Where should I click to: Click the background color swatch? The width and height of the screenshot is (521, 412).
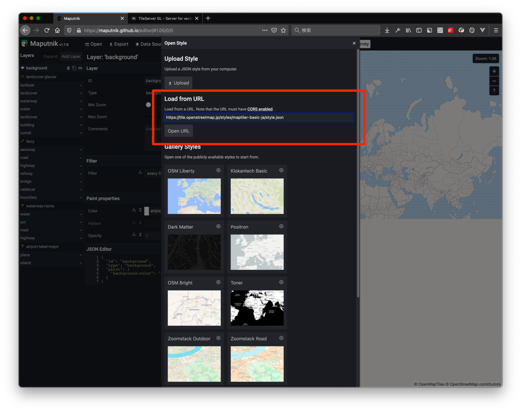(147, 211)
